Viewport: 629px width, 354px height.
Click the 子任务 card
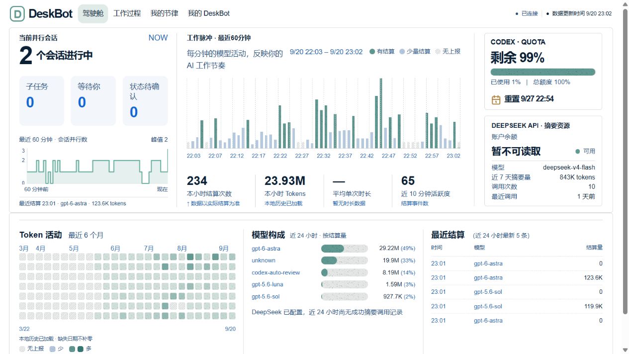(42, 100)
